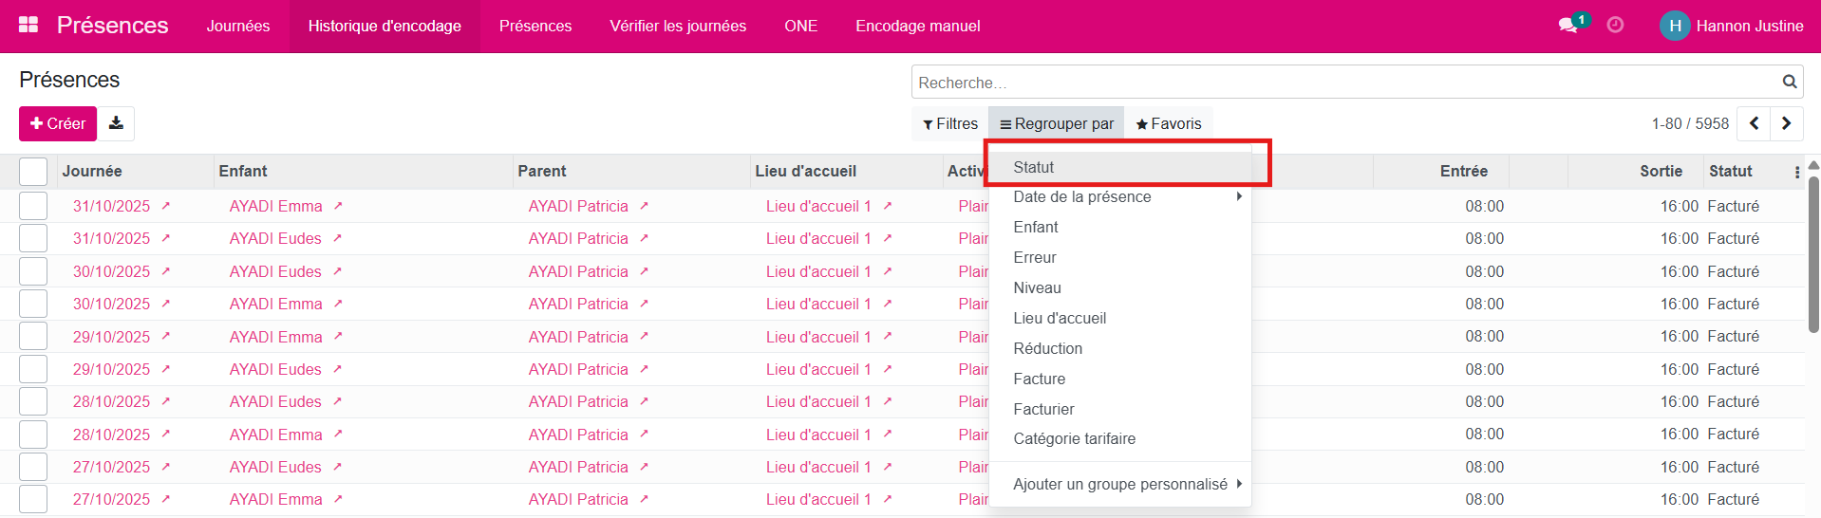1821x518 pixels.
Task: Switch to Vérifier les journées menu
Action: point(678,26)
